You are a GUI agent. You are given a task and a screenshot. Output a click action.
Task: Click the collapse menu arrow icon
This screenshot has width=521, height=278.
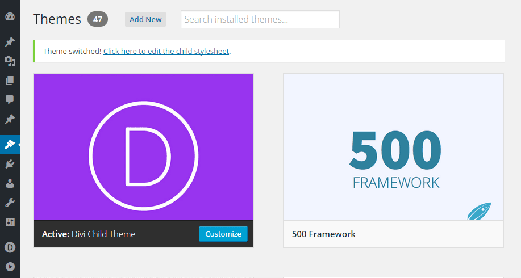tap(10, 267)
